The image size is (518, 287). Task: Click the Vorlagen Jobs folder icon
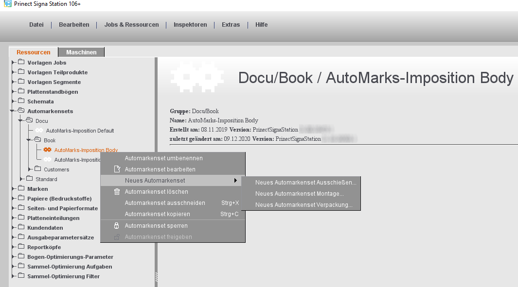[x=21, y=62]
